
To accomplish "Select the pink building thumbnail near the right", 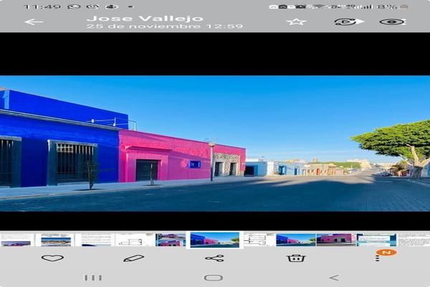I will click(x=335, y=240).
